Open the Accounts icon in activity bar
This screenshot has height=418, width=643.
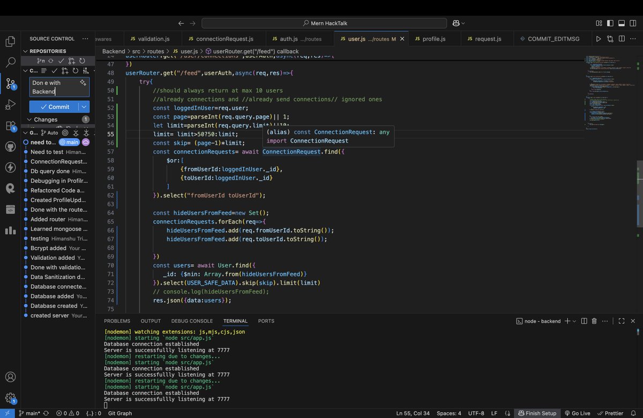click(x=10, y=377)
